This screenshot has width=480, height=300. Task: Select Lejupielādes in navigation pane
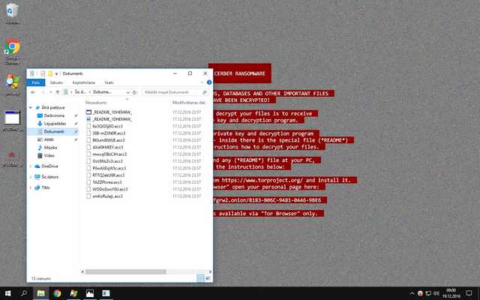pos(55,123)
